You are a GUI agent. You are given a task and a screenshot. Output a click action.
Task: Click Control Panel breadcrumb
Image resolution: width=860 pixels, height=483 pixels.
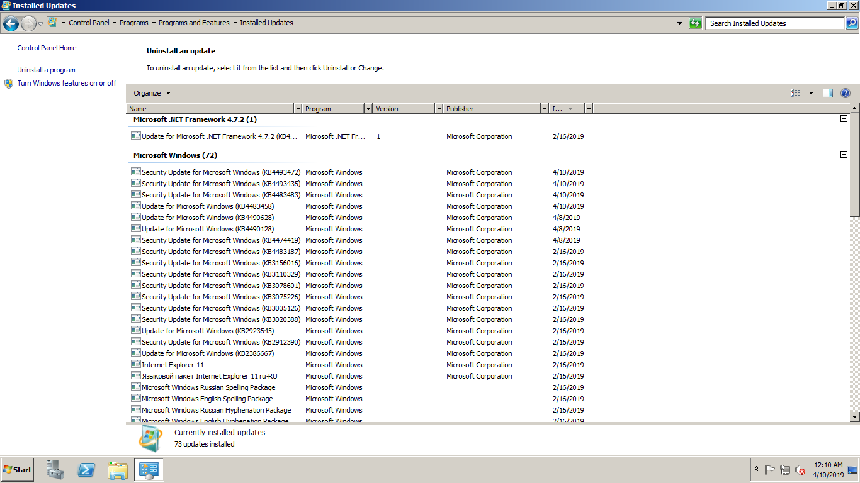(x=89, y=23)
